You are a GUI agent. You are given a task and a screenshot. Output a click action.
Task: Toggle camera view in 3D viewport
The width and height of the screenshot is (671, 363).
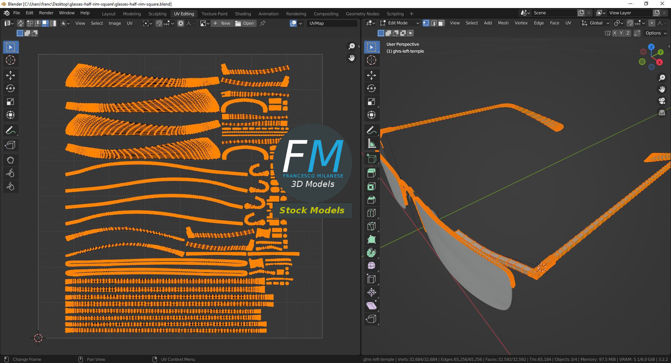click(662, 101)
